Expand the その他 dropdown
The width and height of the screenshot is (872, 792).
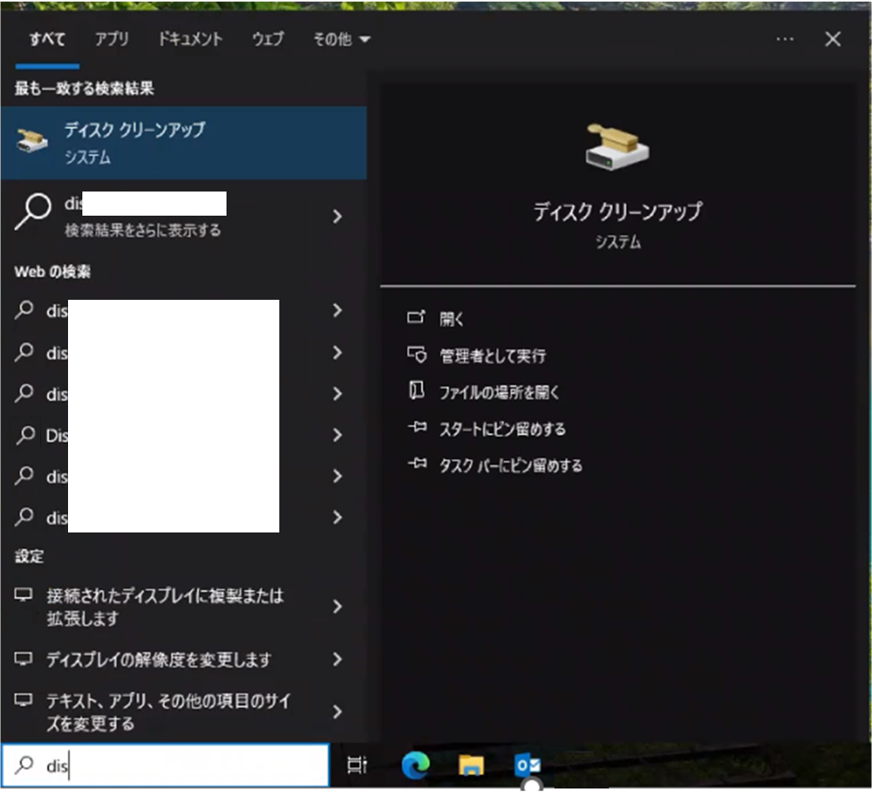(x=340, y=39)
